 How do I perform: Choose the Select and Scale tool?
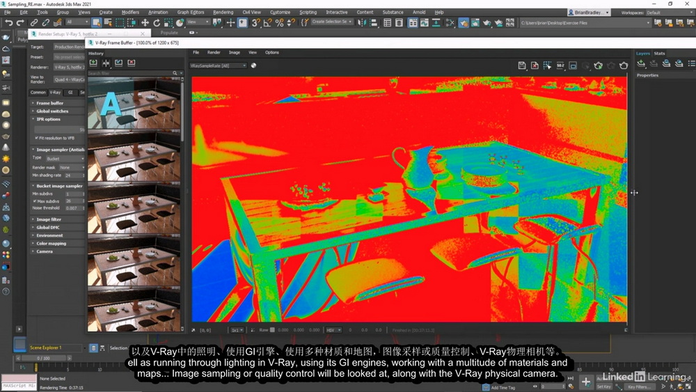click(168, 23)
